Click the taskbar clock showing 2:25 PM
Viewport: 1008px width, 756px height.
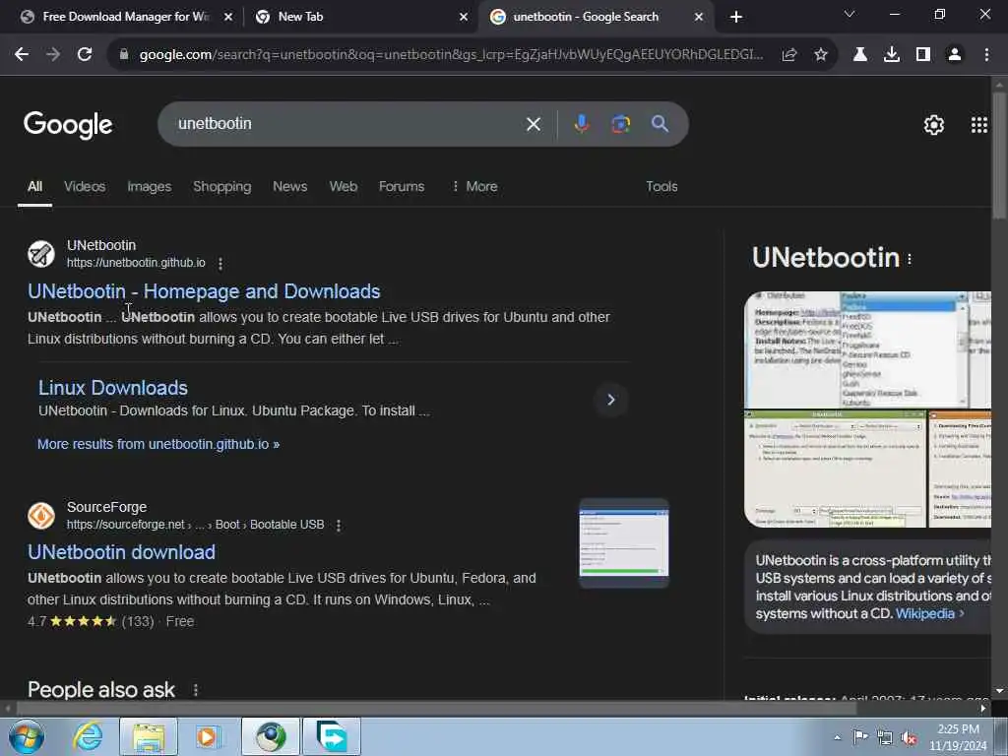pos(958,737)
